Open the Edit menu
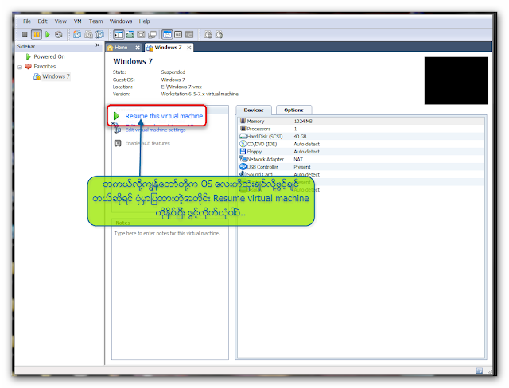 [42, 21]
